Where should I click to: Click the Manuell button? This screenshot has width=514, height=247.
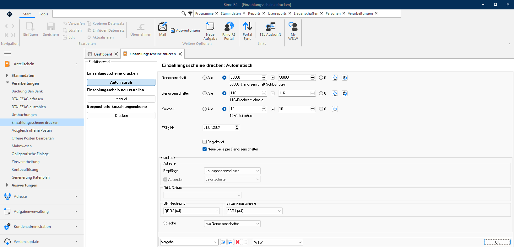(x=121, y=99)
